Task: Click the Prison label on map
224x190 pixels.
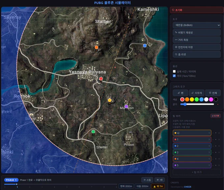Action: pyautogui.click(x=129, y=145)
